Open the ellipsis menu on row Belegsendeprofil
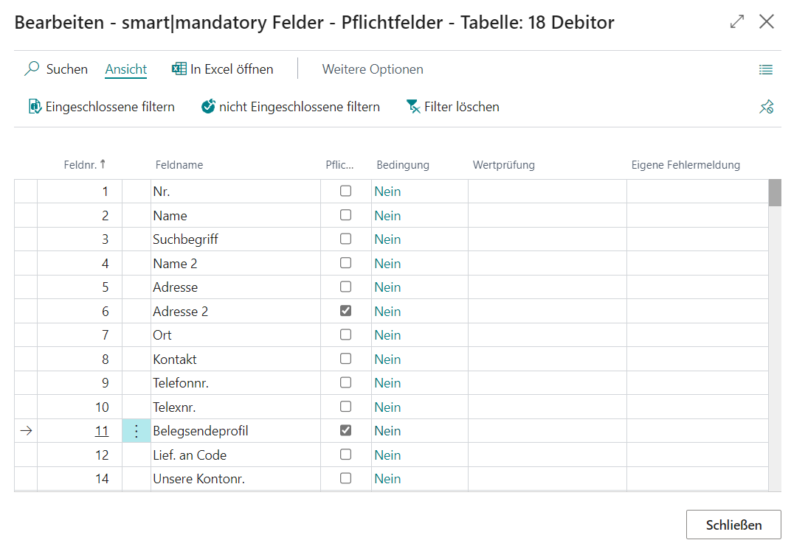Image resolution: width=791 pixels, height=554 pixels. [136, 430]
